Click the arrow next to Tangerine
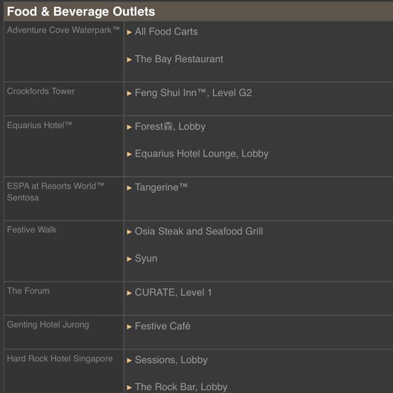393x393 pixels. (130, 188)
